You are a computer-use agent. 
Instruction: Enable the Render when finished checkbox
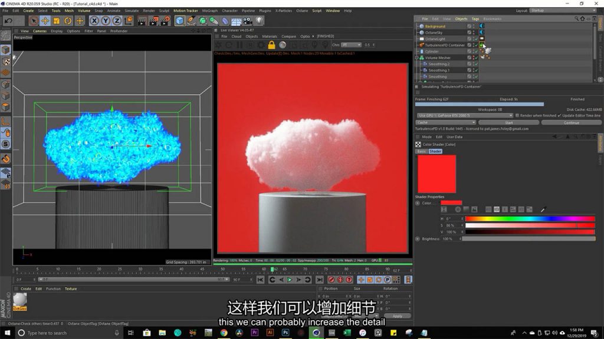click(x=518, y=115)
